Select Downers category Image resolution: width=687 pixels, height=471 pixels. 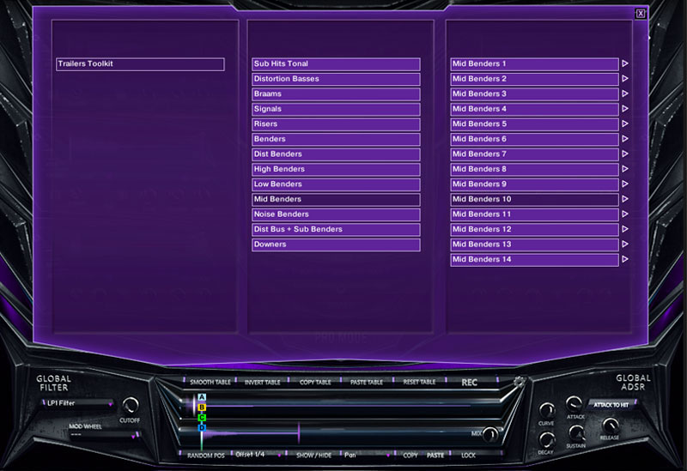pyautogui.click(x=336, y=245)
